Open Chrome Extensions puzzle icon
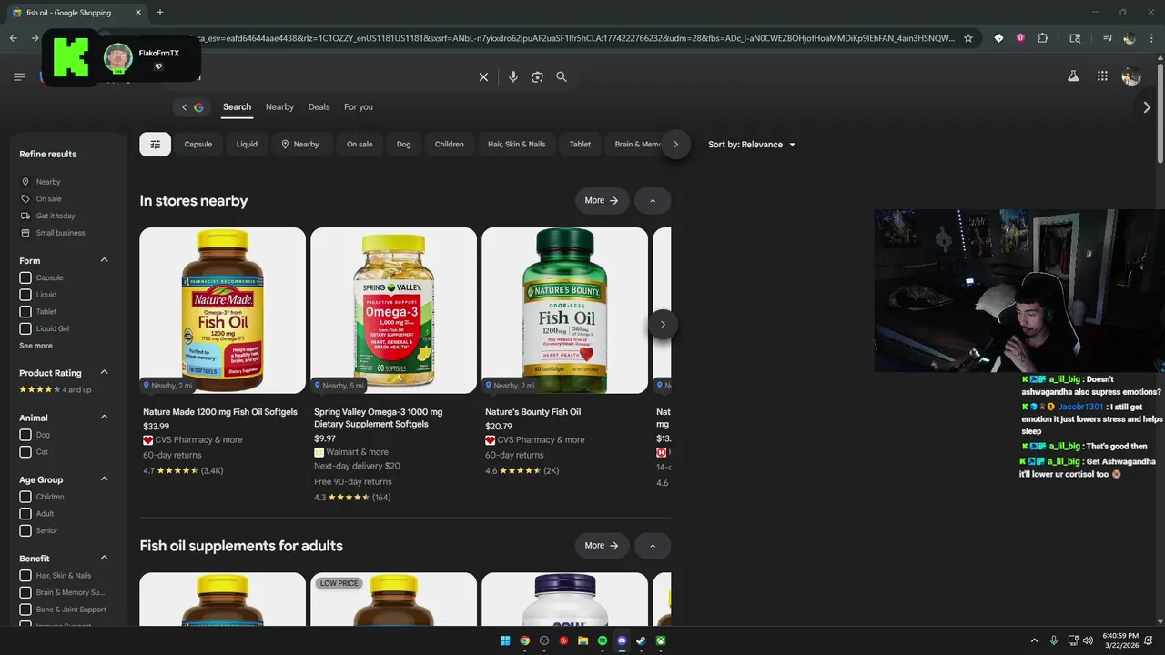Viewport: 1165px width, 655px height. (x=1043, y=38)
